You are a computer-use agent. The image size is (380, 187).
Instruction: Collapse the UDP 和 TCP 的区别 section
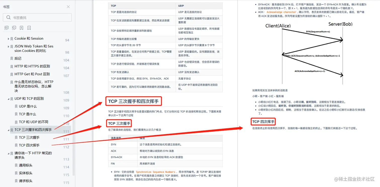(8, 99)
